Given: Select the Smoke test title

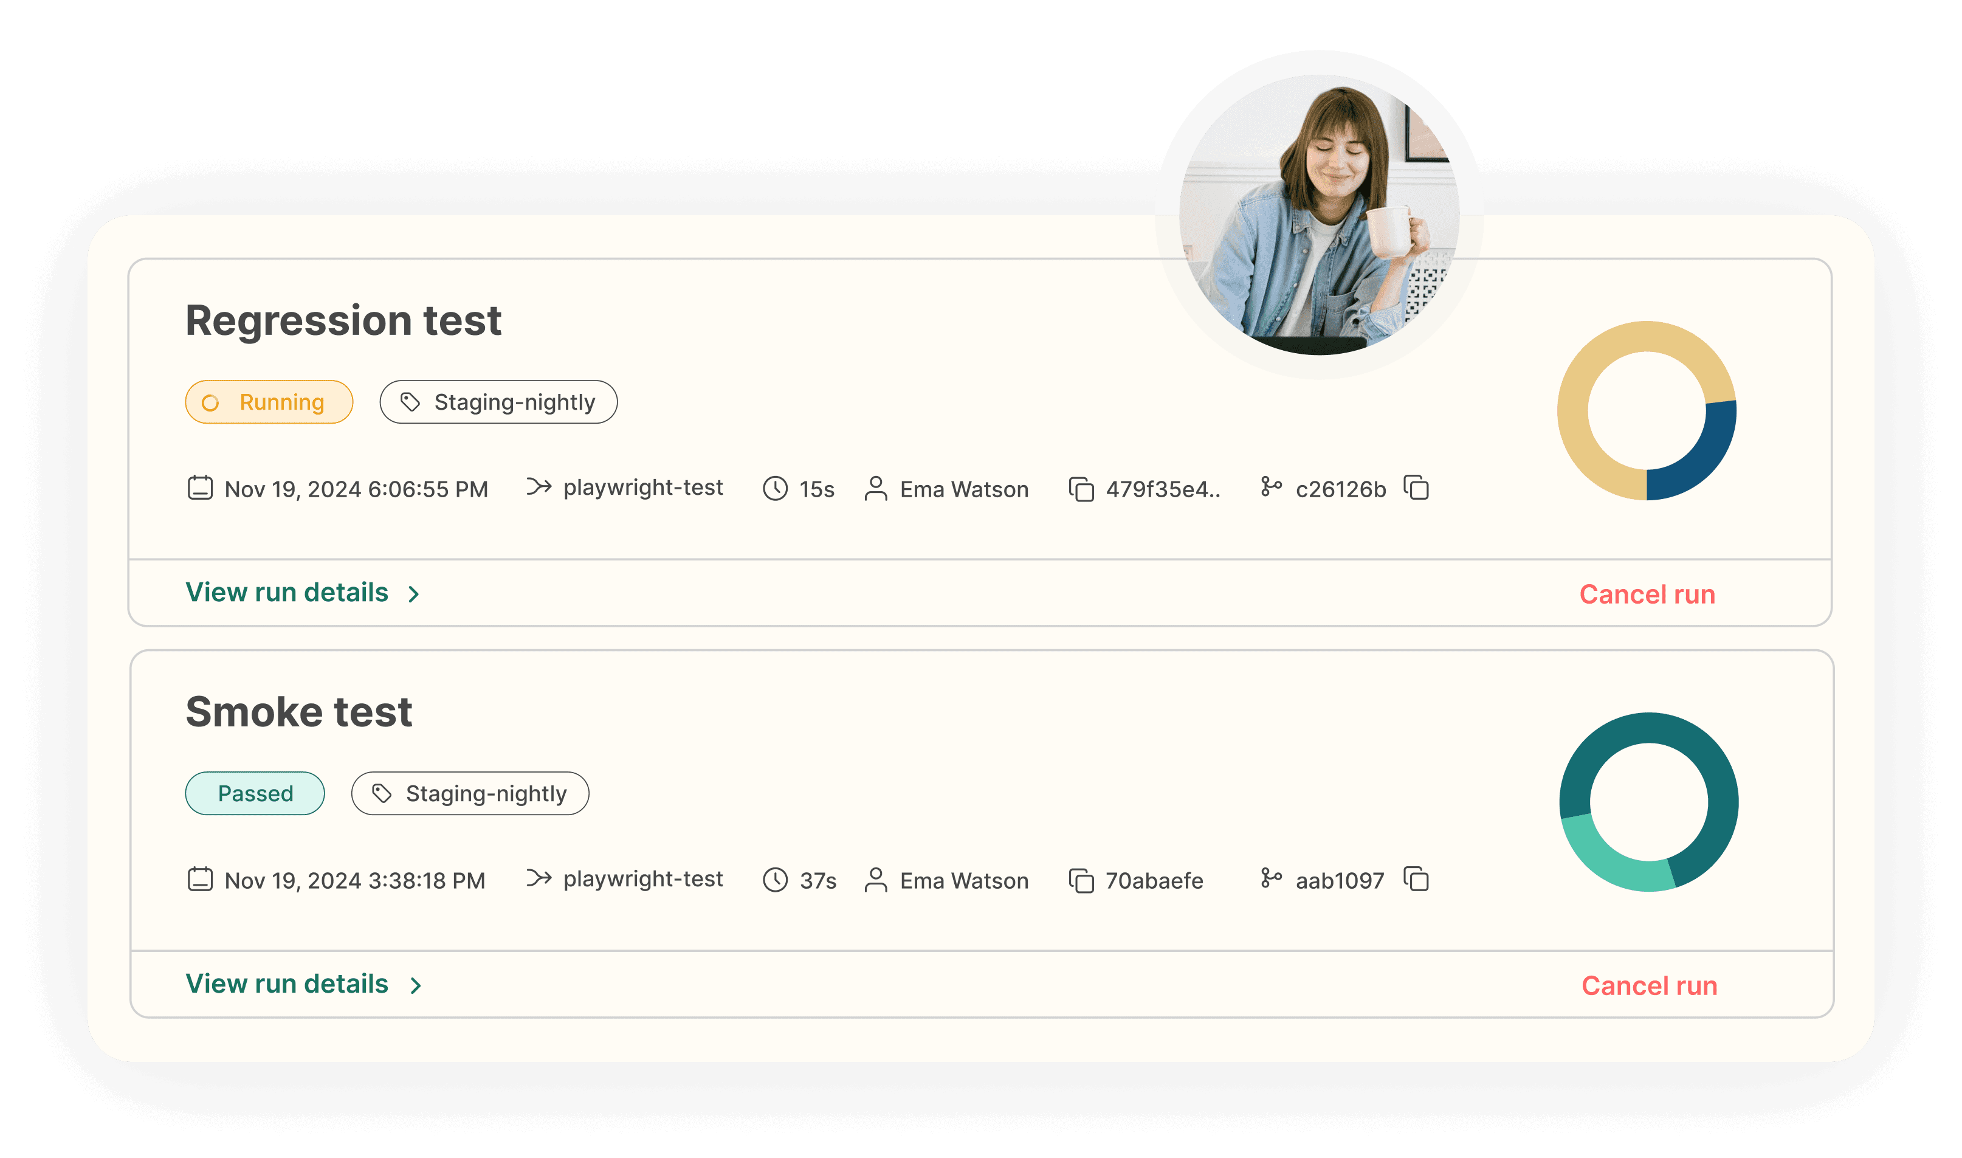Looking at the screenshot, I should pos(299,710).
